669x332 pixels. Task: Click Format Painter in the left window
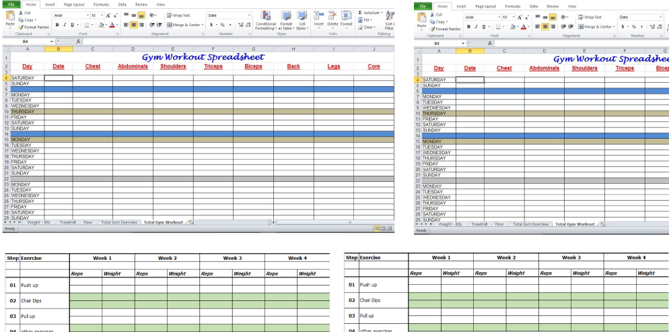click(36, 28)
